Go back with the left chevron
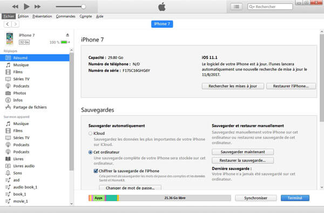The image size is (324, 213). pyautogui.click(x=8, y=24)
